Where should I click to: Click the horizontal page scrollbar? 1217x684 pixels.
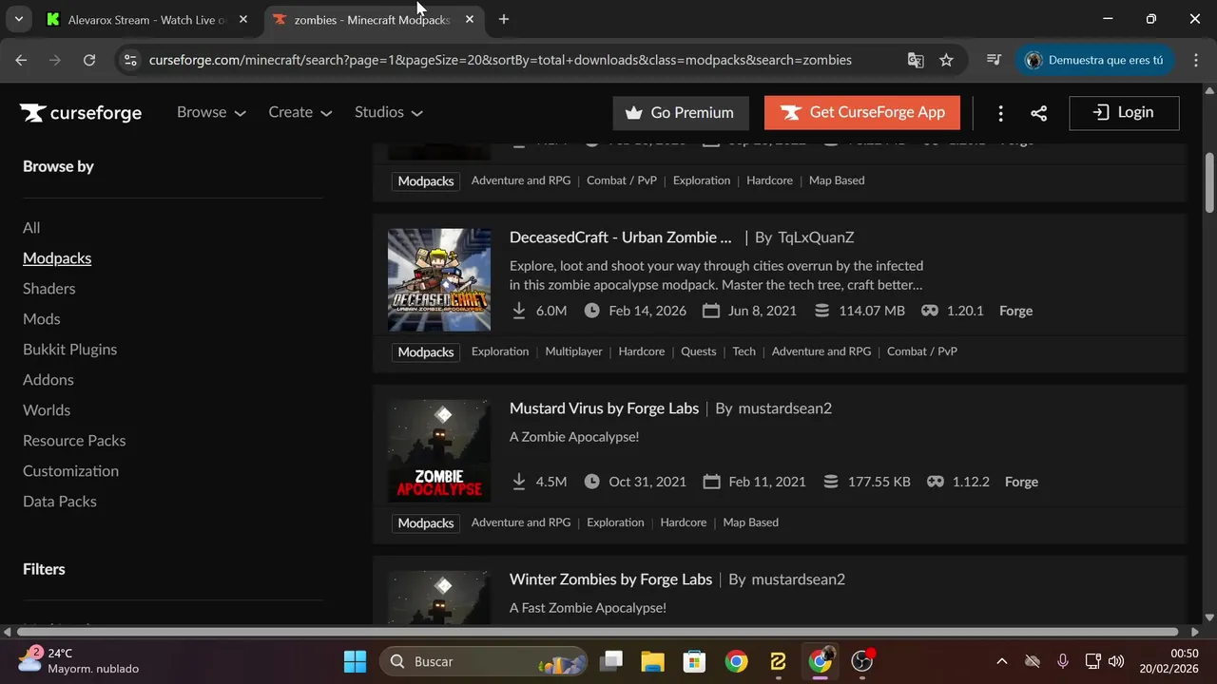coord(597,632)
